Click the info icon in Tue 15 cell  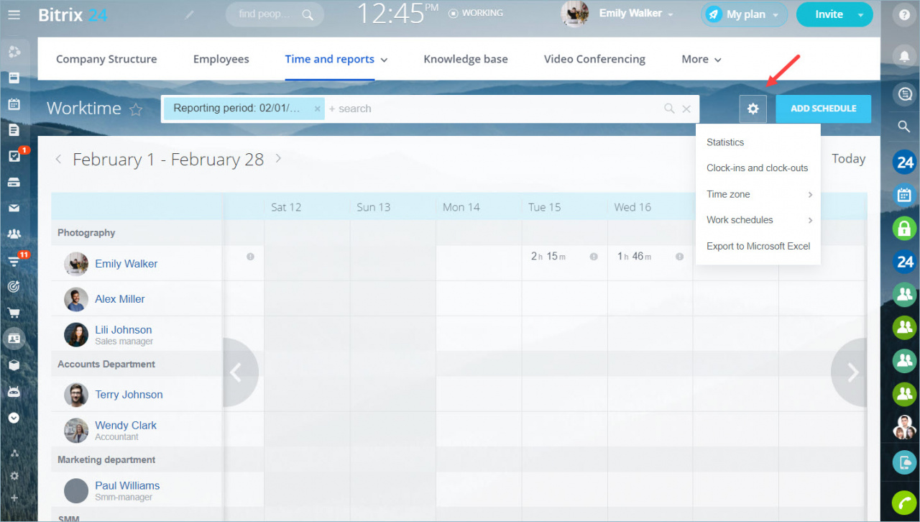[x=594, y=257]
